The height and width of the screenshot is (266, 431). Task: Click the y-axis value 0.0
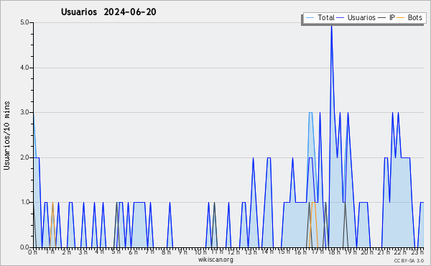(x=24, y=247)
